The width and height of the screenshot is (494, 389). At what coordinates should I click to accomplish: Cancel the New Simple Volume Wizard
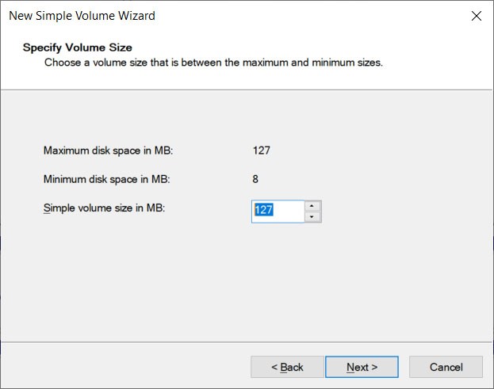(x=446, y=367)
